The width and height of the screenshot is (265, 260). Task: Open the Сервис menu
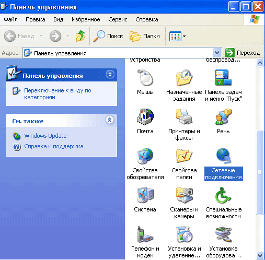(x=118, y=19)
